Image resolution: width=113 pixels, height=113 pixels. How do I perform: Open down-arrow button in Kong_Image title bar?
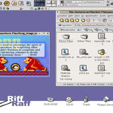coord(39,33)
